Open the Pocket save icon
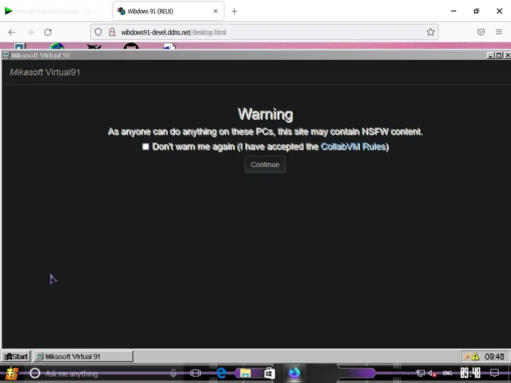The width and height of the screenshot is (511, 383). [x=481, y=32]
